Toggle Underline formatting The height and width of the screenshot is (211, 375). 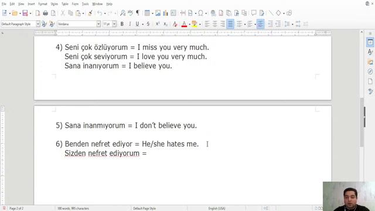coord(137,24)
